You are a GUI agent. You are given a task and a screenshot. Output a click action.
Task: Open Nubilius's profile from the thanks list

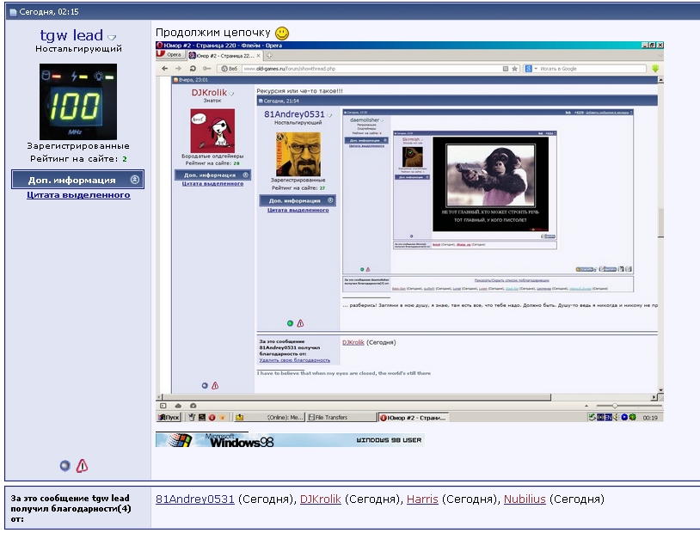coord(525,499)
